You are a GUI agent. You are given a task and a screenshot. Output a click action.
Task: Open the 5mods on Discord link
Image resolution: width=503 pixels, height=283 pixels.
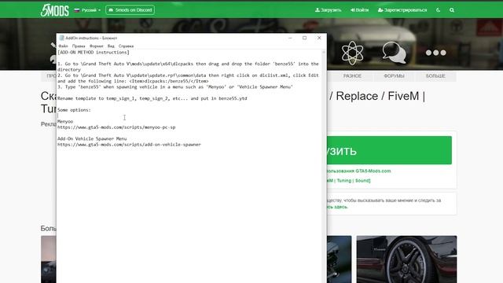[130, 10]
